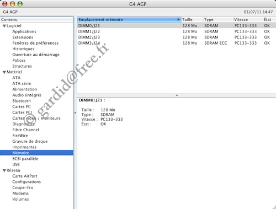Minimize window with the yellow button
276x209 pixels.
[12, 4]
